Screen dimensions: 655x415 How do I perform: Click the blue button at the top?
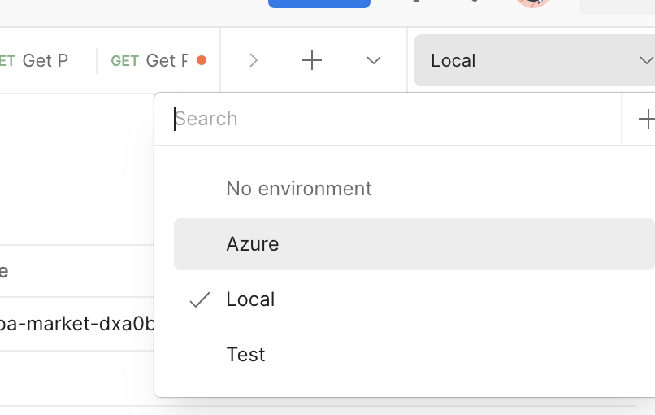click(319, 3)
